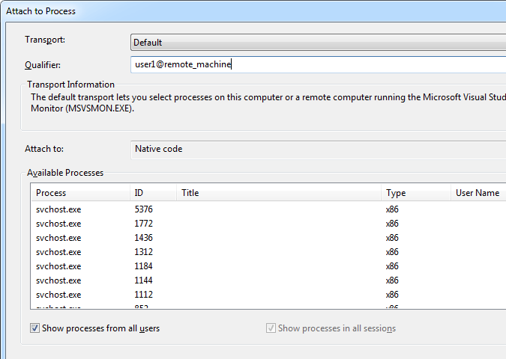
Task: Click the Attach to Process title bar
Action: [253, 11]
